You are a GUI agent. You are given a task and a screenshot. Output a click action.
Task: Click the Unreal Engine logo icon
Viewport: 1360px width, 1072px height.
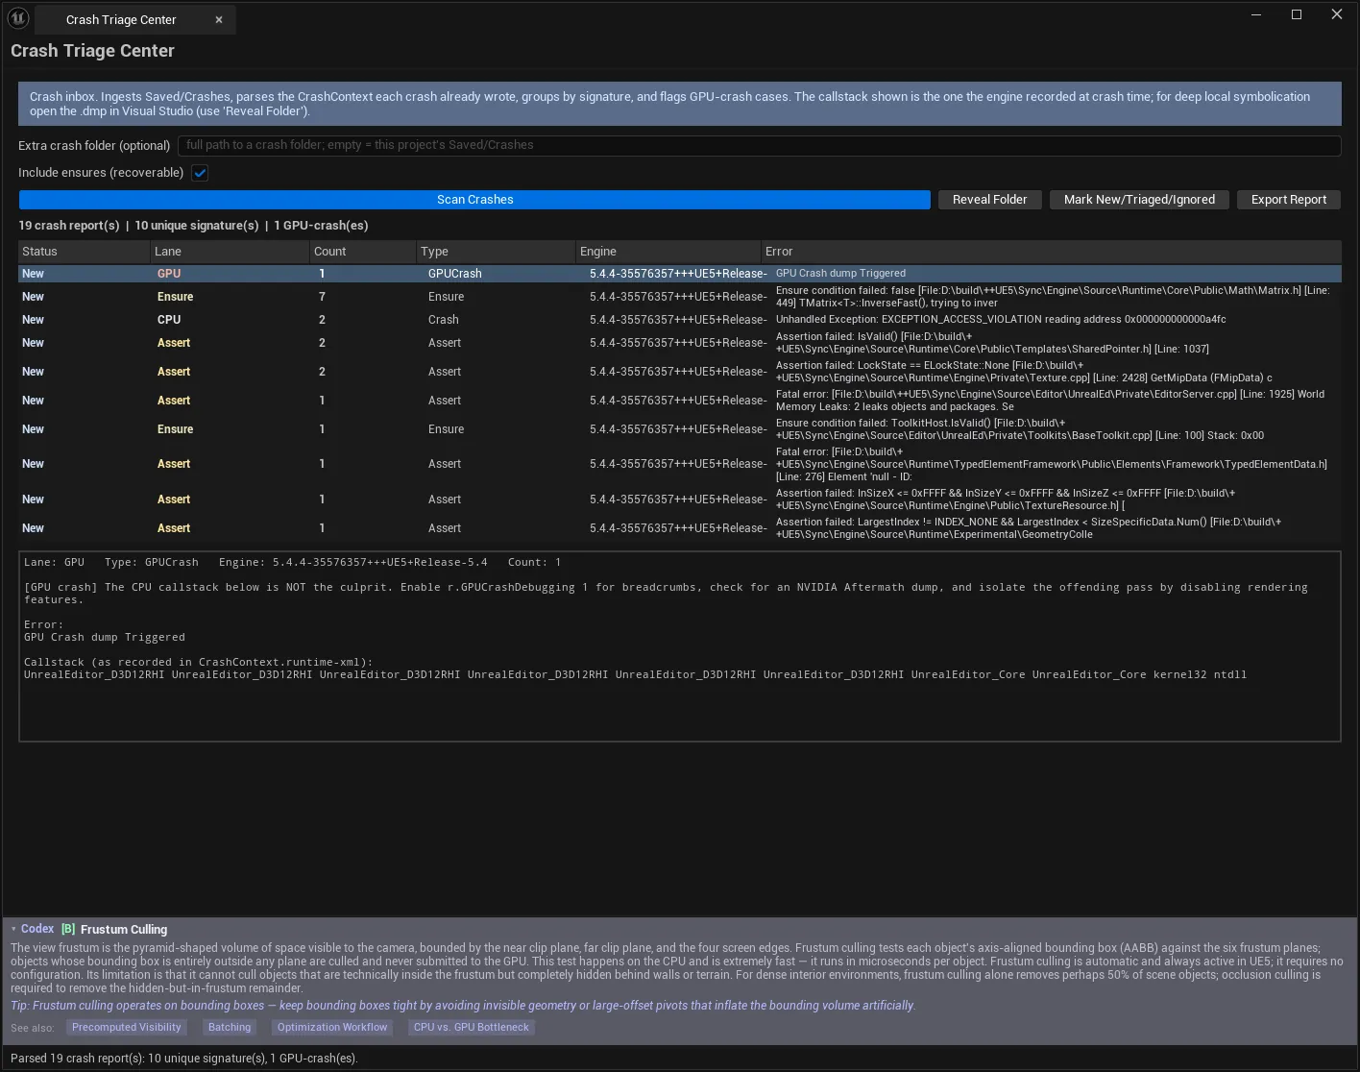(18, 18)
